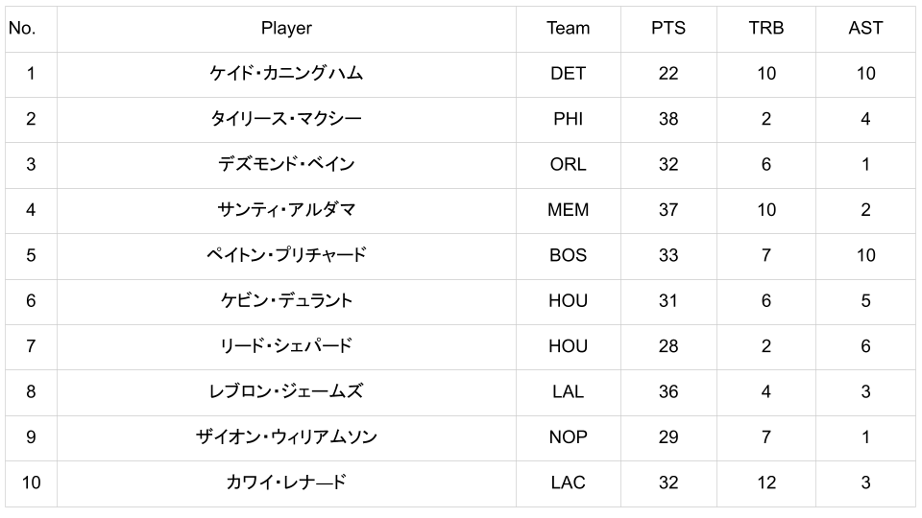Click player cell レブロン・ジェームズ
Viewport: 922px width, 518px height.
point(286,391)
